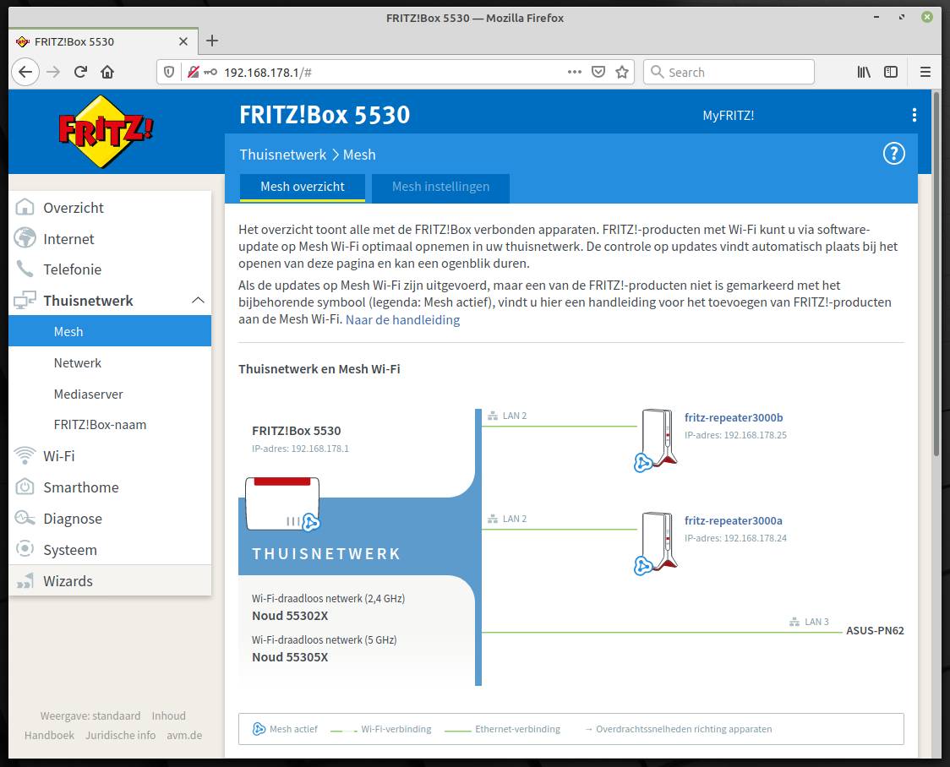This screenshot has width=950, height=767.
Task: Click the FRITZ!Box 5530 router image
Action: click(282, 503)
